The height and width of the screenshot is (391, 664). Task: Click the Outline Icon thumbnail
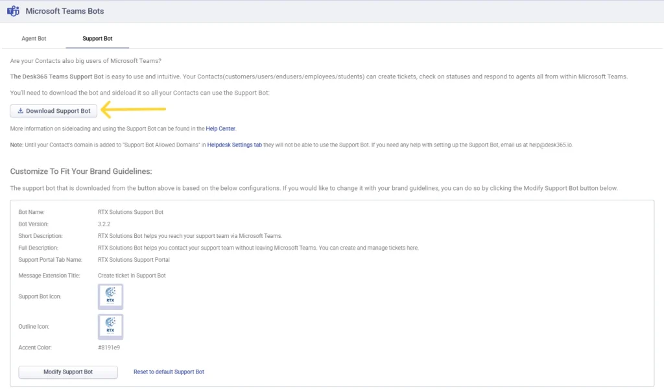click(x=110, y=327)
